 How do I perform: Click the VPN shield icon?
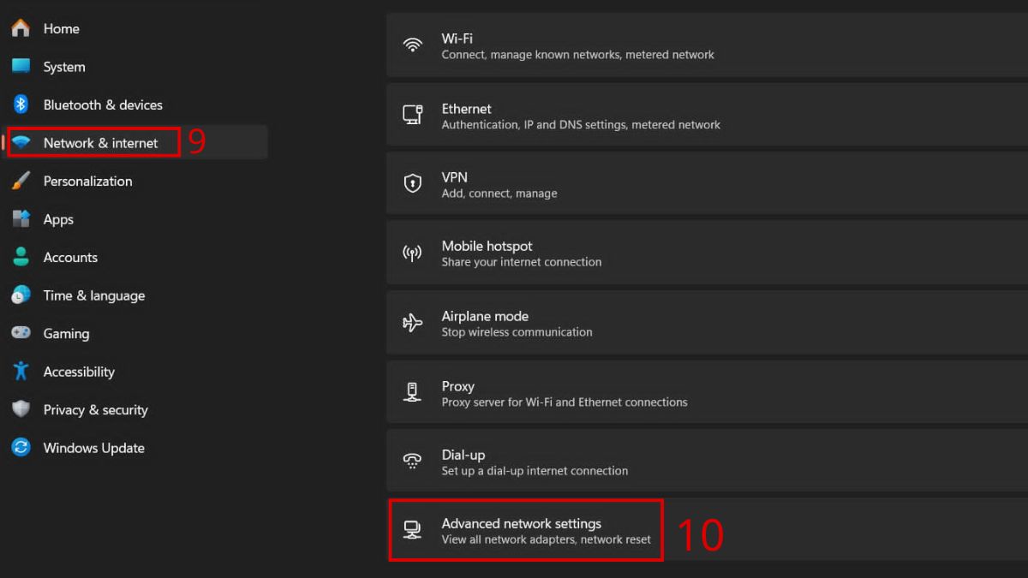coord(413,184)
